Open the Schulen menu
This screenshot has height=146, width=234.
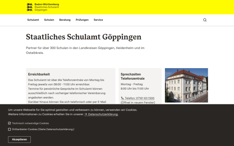tap(49, 20)
